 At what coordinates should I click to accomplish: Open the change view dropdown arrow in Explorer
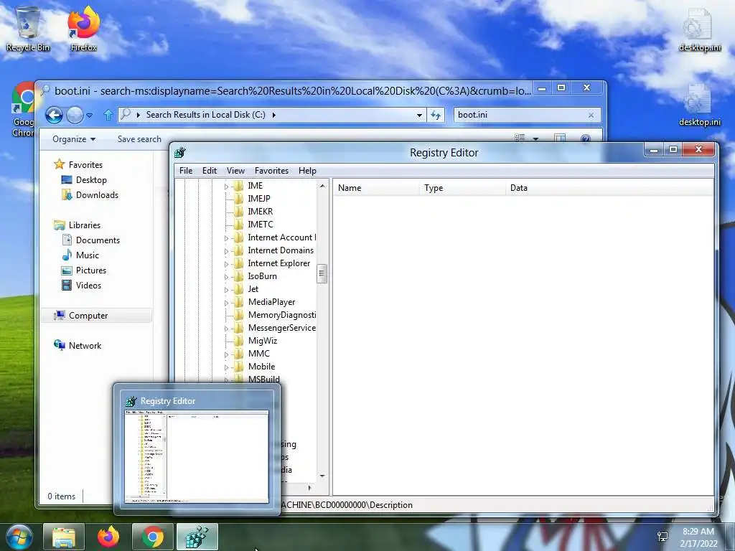pos(535,138)
